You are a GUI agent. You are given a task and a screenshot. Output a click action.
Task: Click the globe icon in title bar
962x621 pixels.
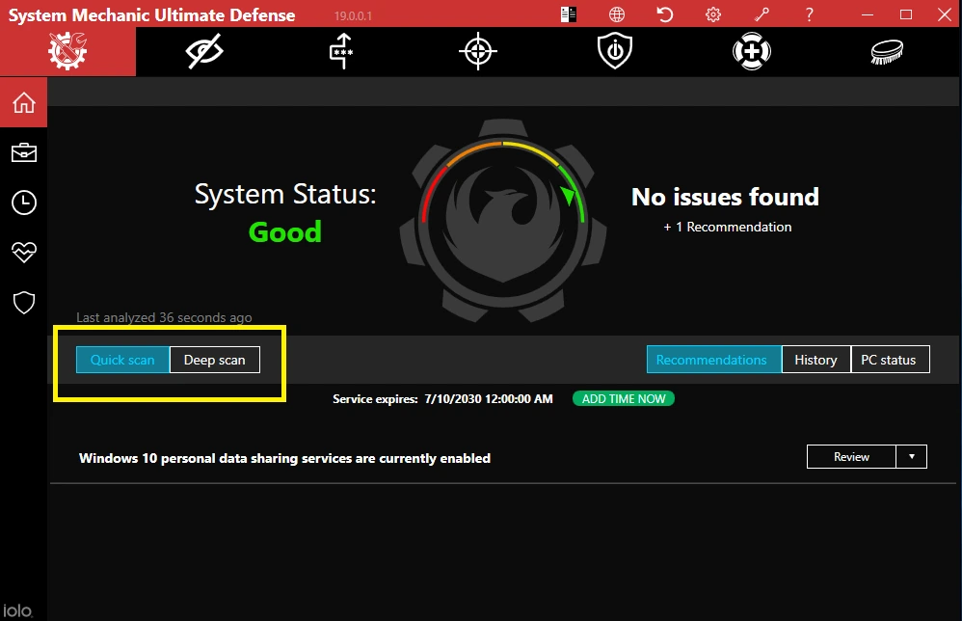point(617,14)
